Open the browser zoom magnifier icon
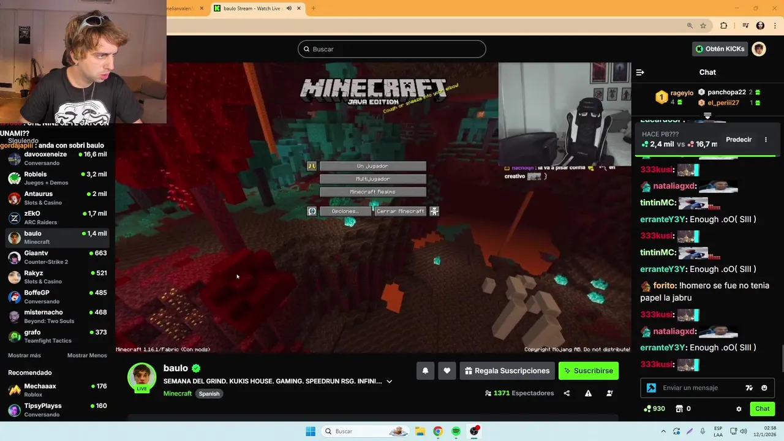This screenshot has height=441, width=784. click(x=690, y=26)
